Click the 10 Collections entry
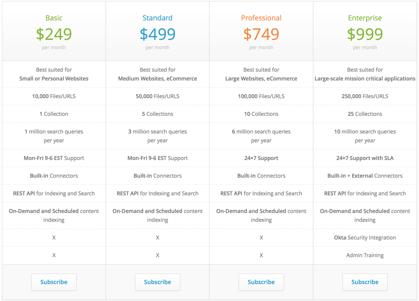The width and height of the screenshot is (419, 301). [261, 114]
